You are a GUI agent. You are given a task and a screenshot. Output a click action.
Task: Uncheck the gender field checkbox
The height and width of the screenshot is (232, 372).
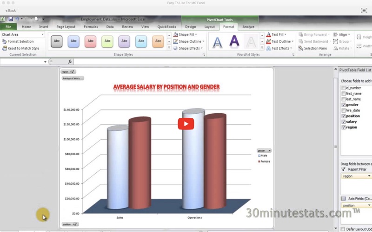343,105
